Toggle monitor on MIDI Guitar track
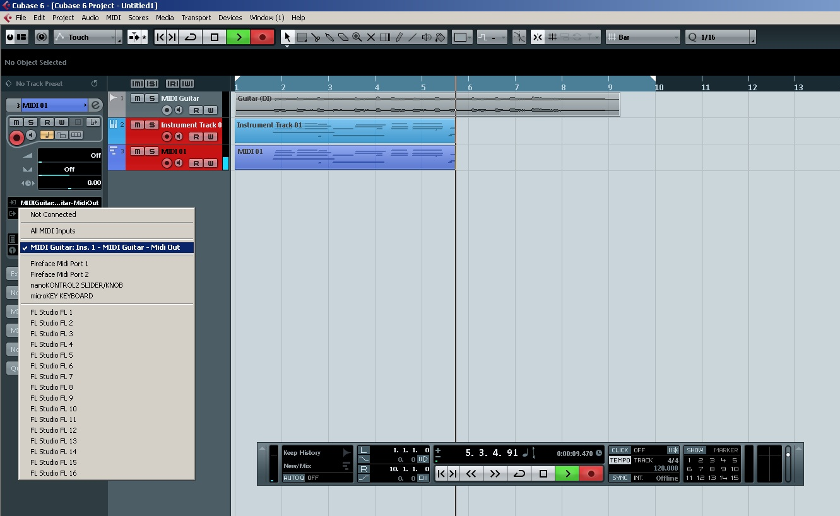 pyautogui.click(x=179, y=110)
